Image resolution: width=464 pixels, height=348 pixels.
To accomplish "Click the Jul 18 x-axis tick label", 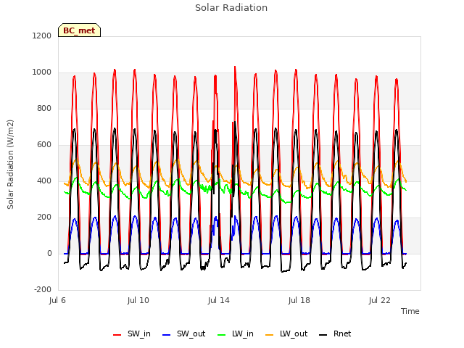I will pyautogui.click(x=299, y=300).
